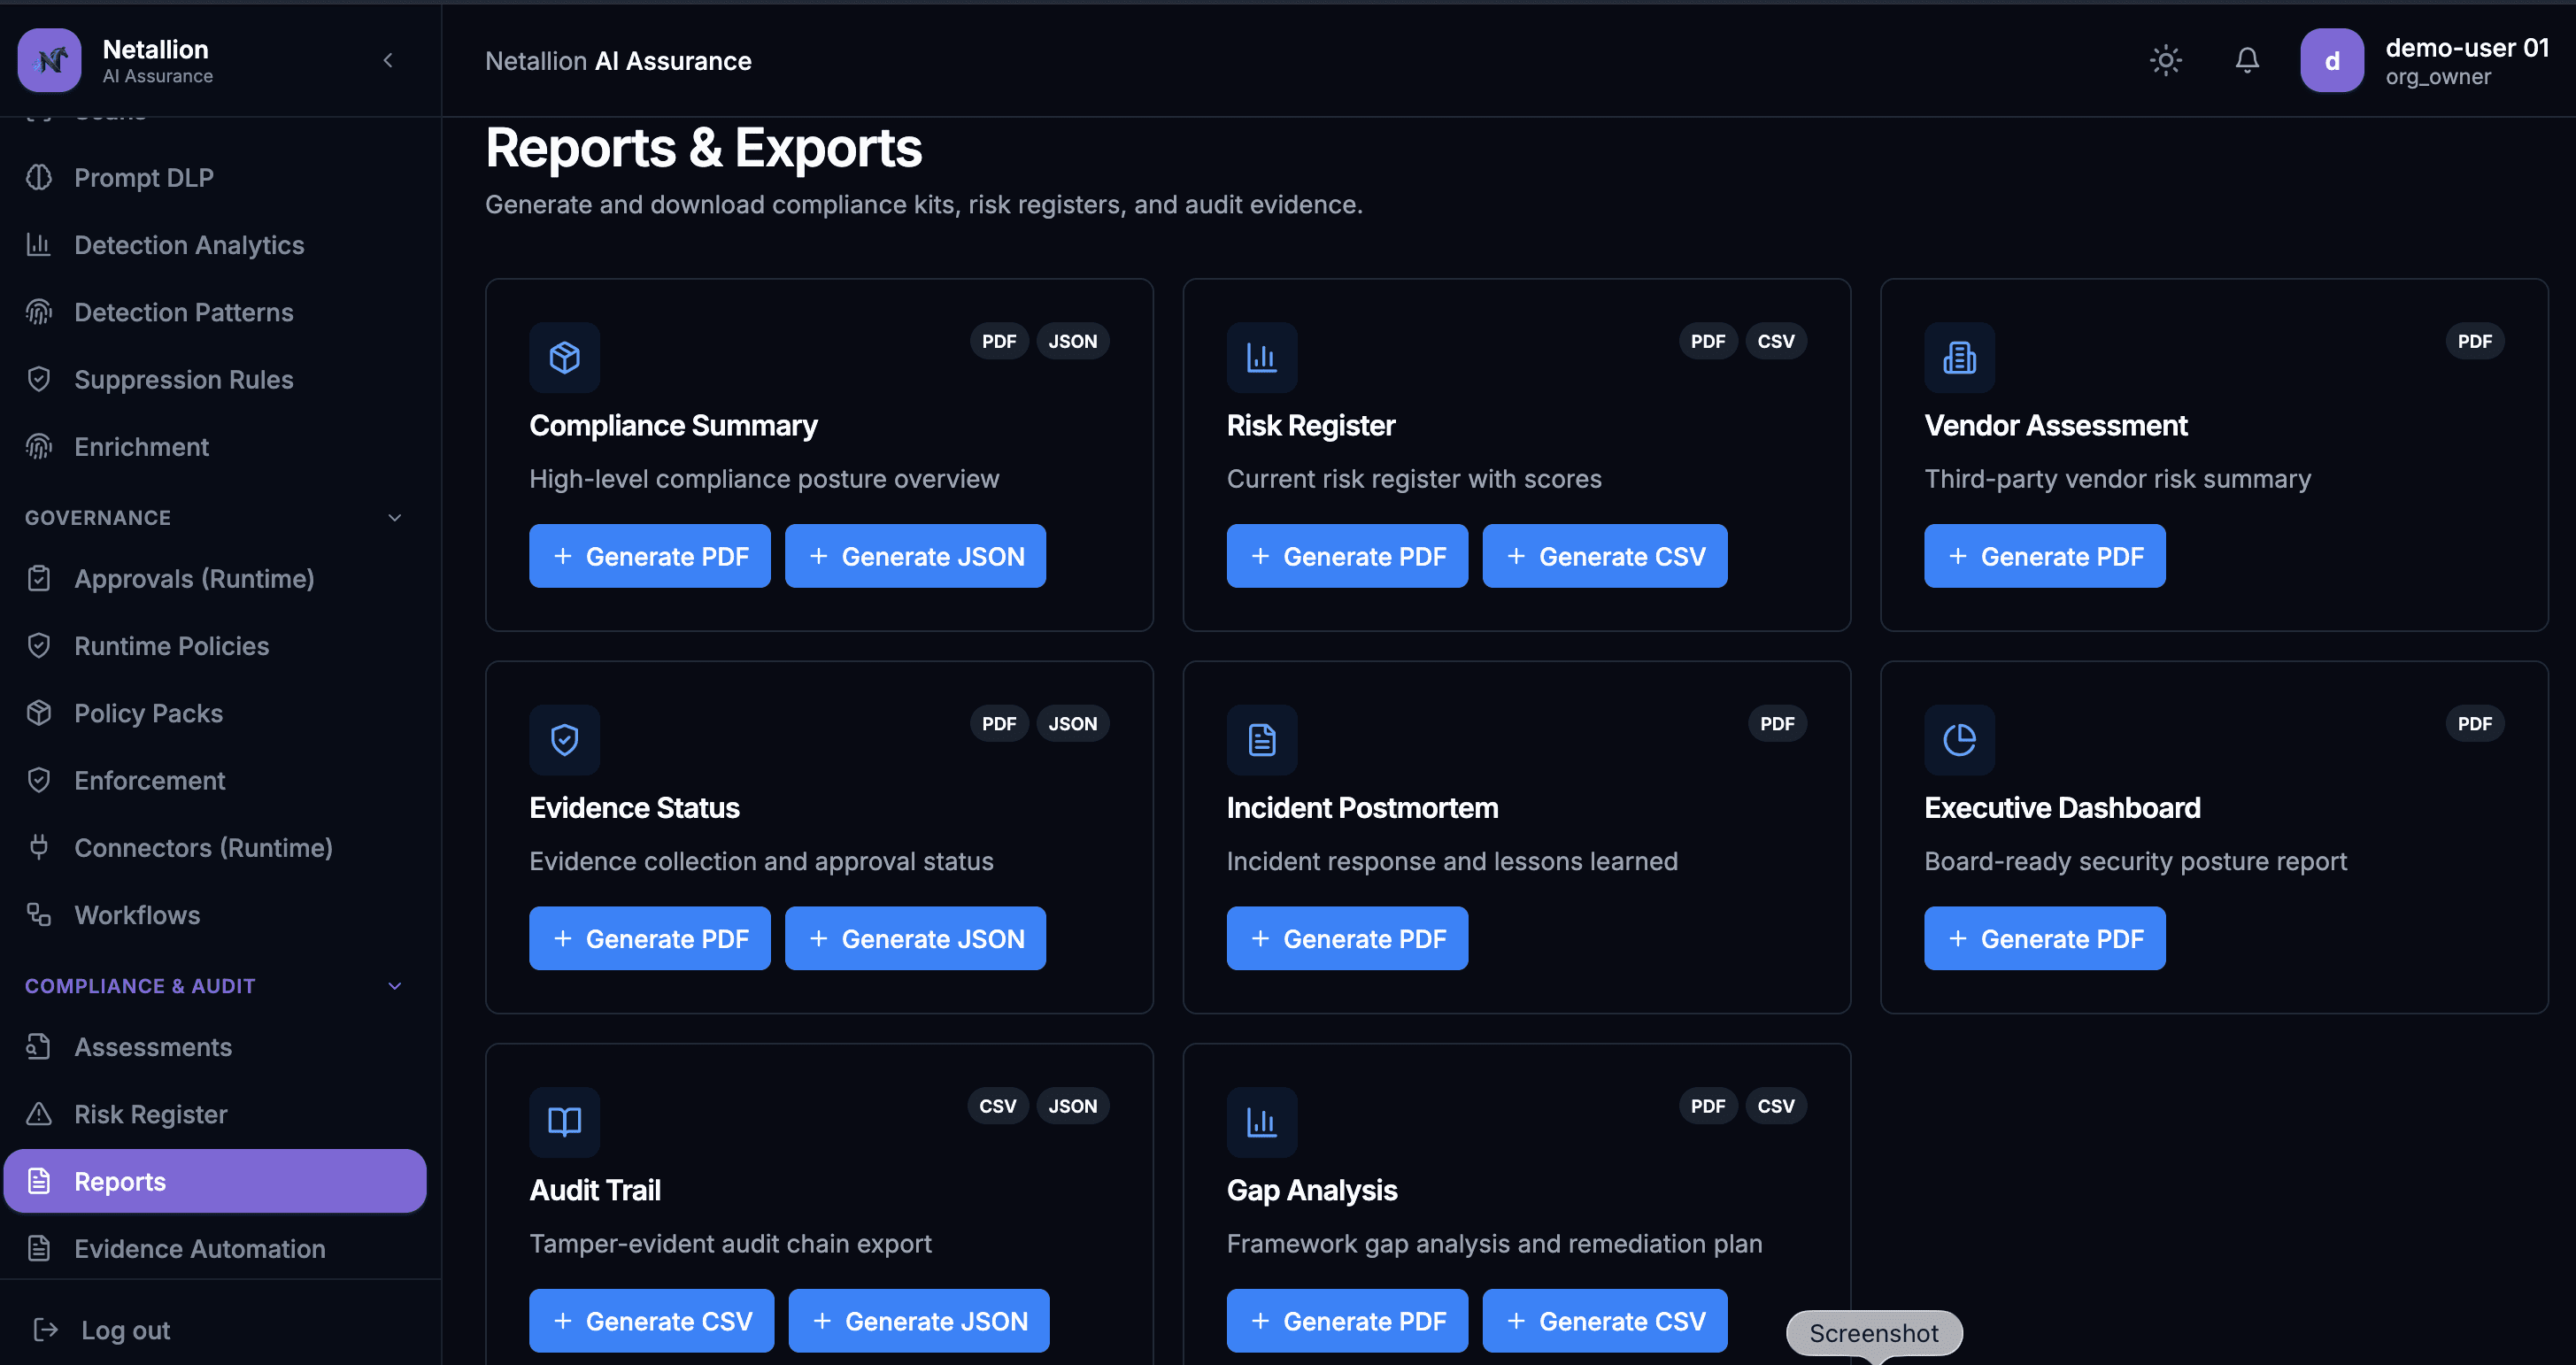Viewport: 2576px width, 1365px height.
Task: Click the Audit Trail card book icon
Action: coord(564,1122)
